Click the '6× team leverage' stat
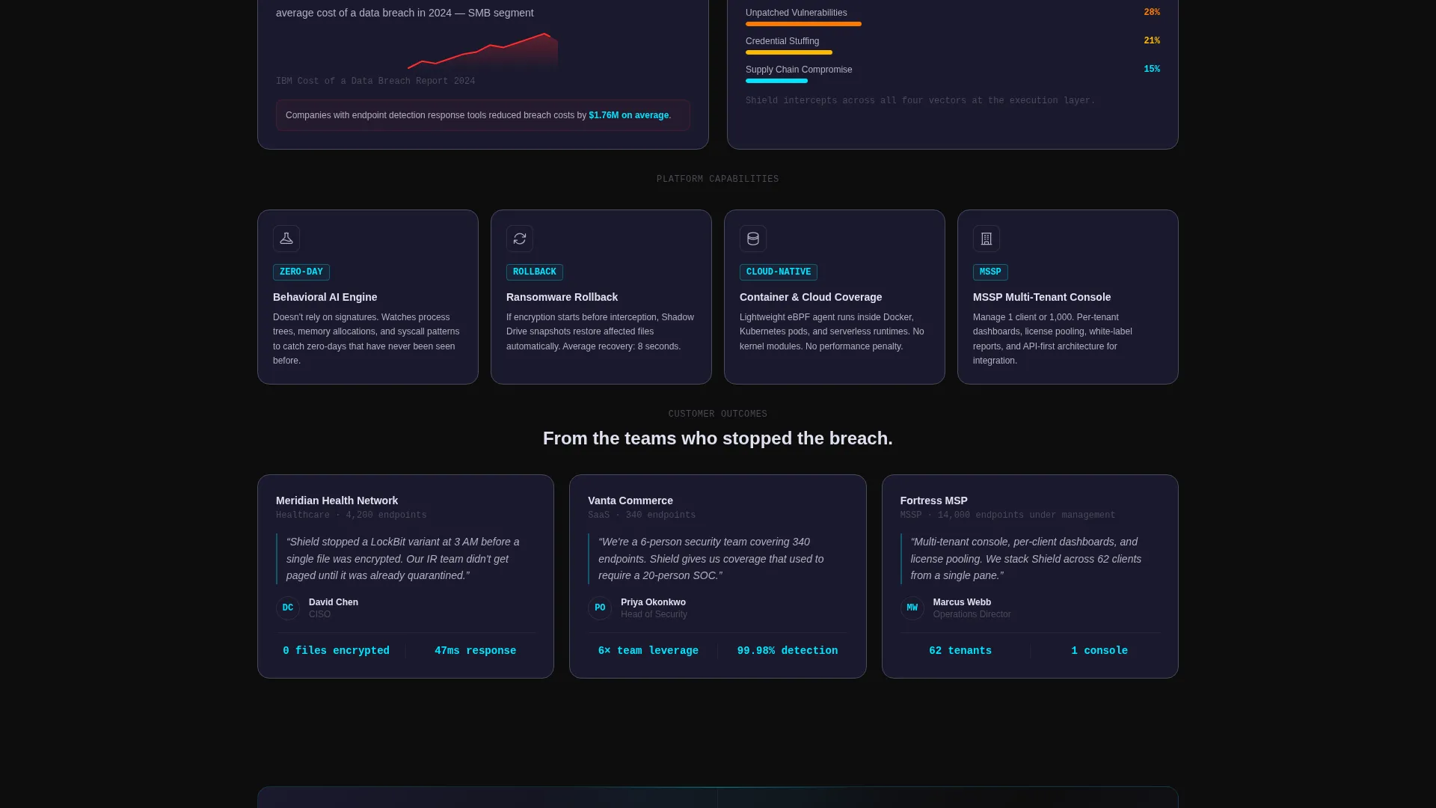The image size is (1436, 808). pyautogui.click(x=648, y=651)
